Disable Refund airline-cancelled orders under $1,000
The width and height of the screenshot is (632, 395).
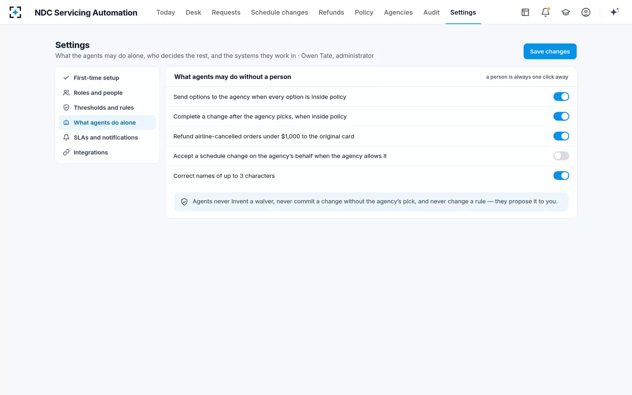561,136
